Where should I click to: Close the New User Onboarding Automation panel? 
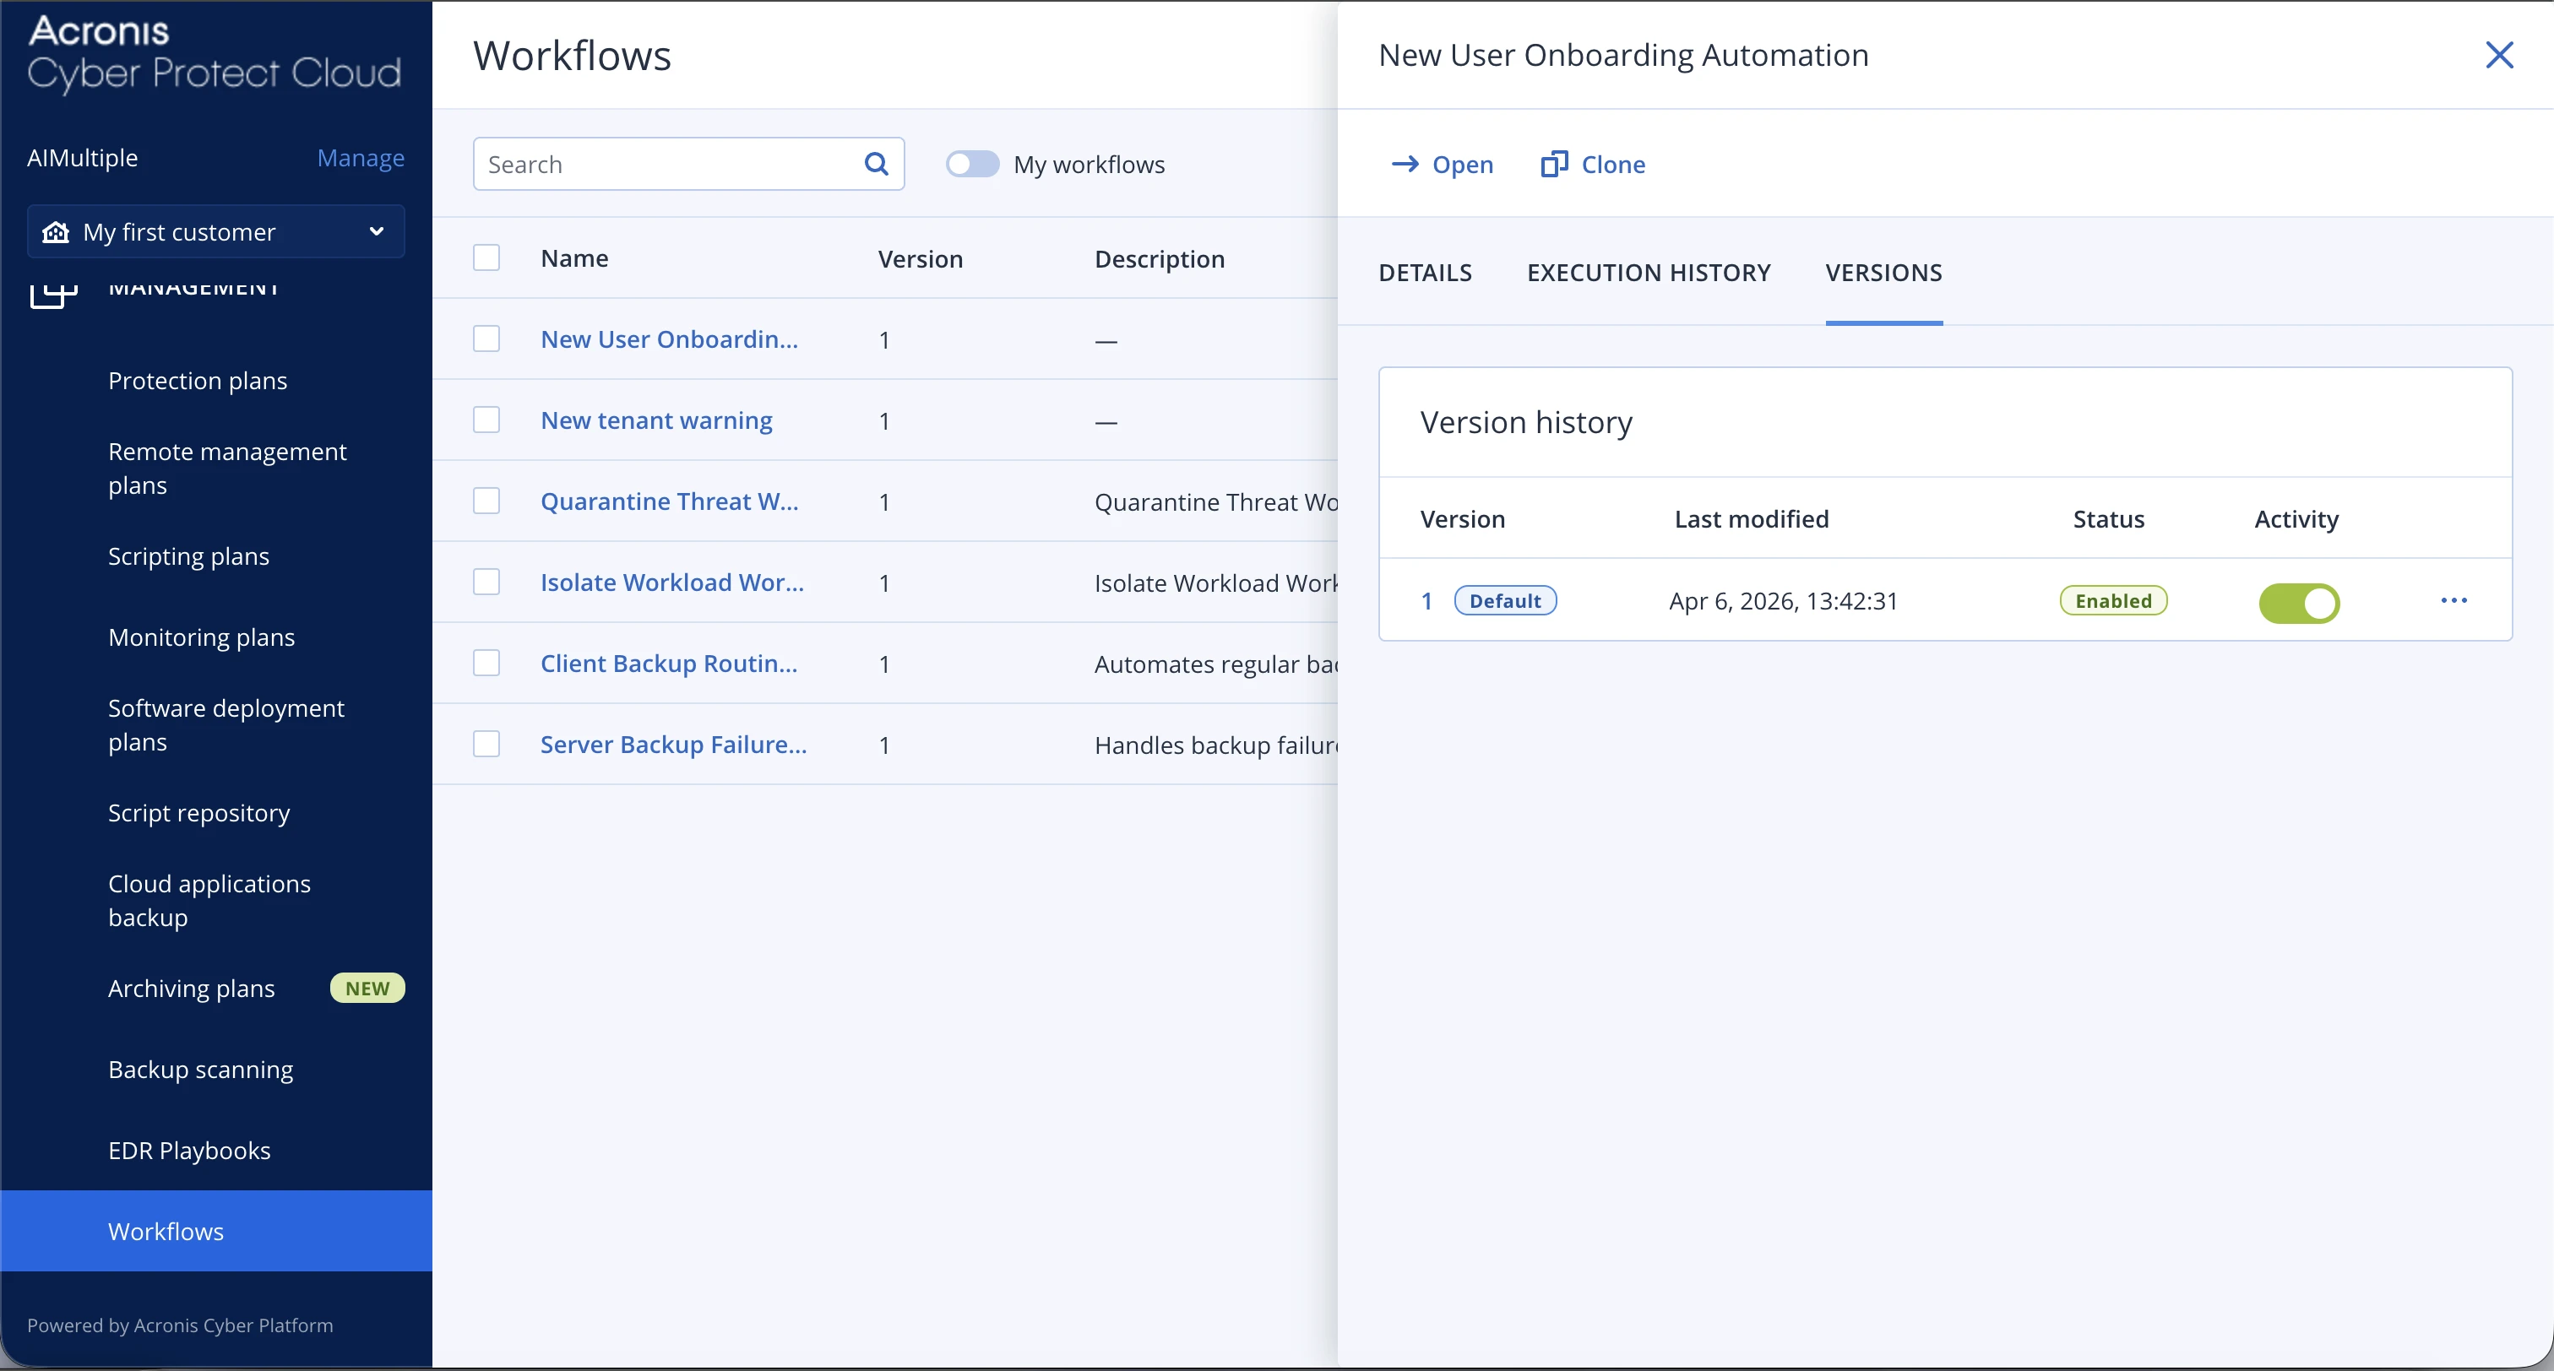[x=2498, y=55]
